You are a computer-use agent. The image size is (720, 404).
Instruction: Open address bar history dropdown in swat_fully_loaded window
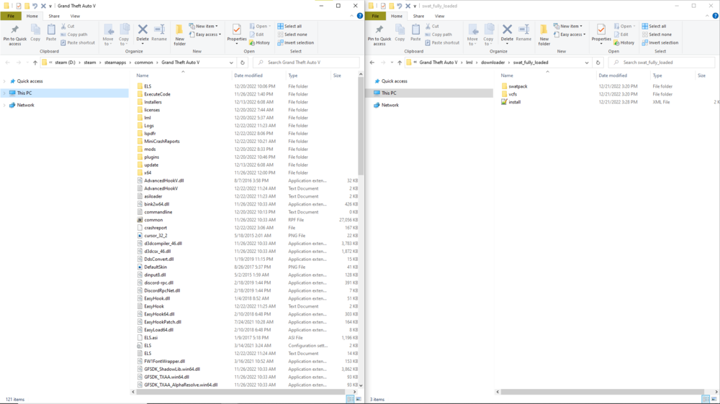(x=586, y=63)
